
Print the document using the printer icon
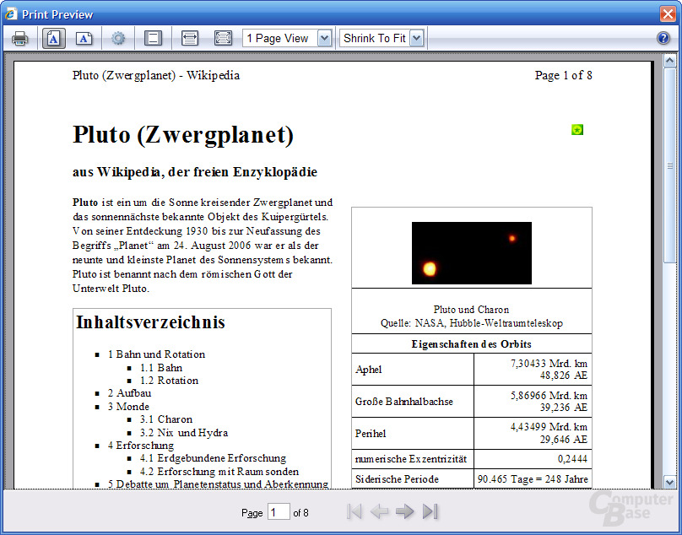(x=20, y=38)
